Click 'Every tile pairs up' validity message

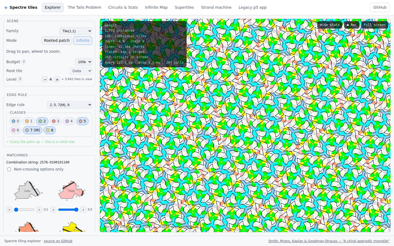[41, 142]
